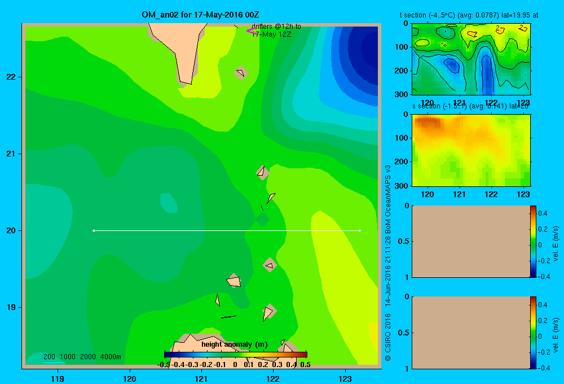Click depth tick 100 on s section plot
Viewport: 564px width, 384px height.
click(x=402, y=138)
